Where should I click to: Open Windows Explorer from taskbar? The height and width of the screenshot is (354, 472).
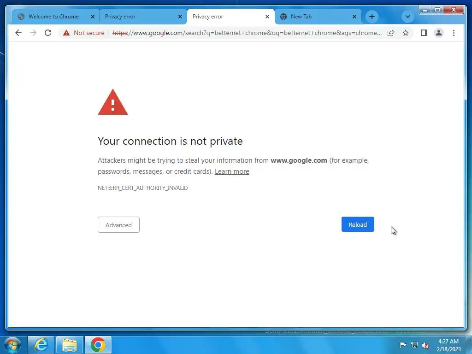click(x=70, y=345)
